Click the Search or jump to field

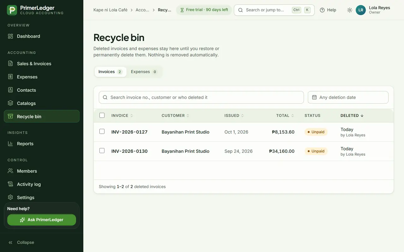(274, 10)
